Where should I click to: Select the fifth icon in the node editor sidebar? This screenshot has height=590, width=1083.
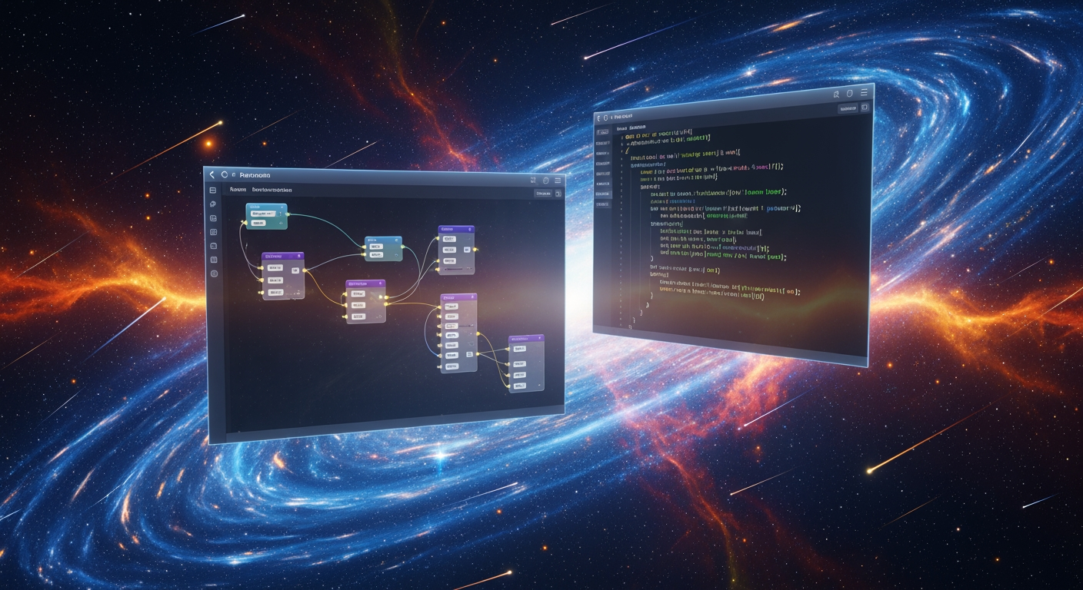[x=214, y=246]
